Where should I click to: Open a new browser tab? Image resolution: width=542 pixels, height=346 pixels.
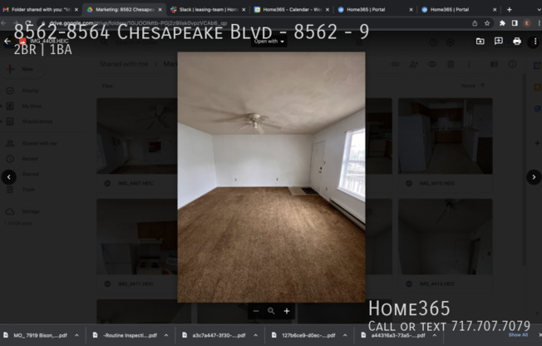(509, 10)
